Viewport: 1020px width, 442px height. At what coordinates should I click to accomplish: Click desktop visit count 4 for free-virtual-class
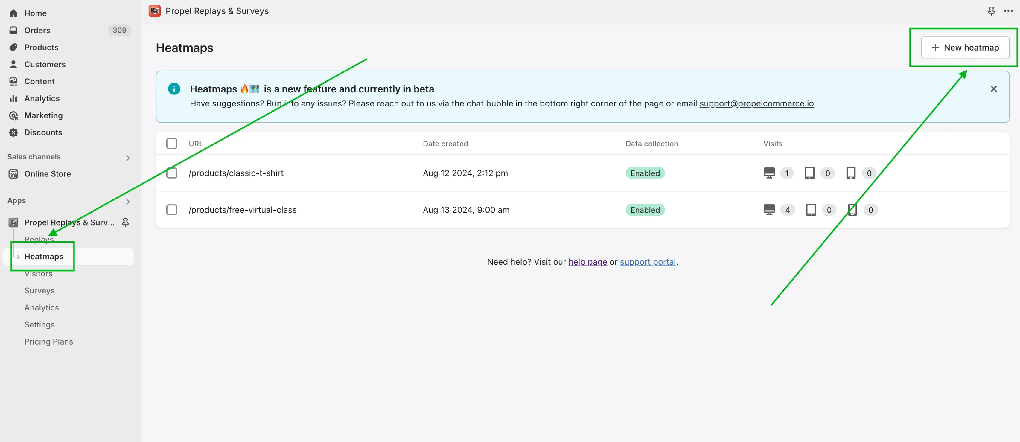tap(787, 209)
